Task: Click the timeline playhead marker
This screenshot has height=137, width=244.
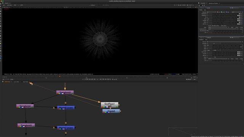Action: click(x=59, y=76)
